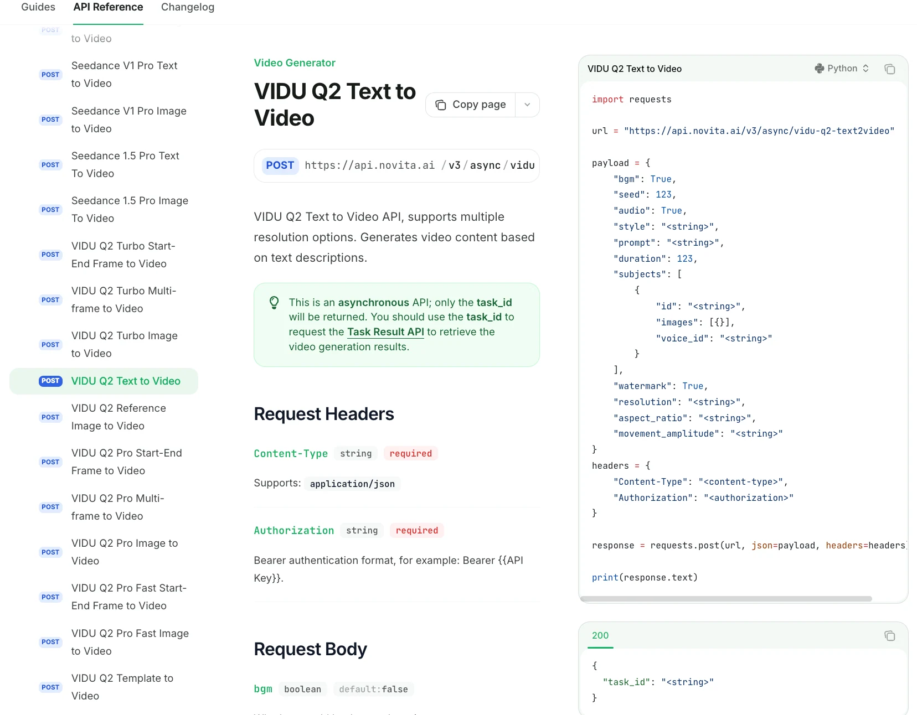Click the required badge next to Authorization

[x=417, y=531]
